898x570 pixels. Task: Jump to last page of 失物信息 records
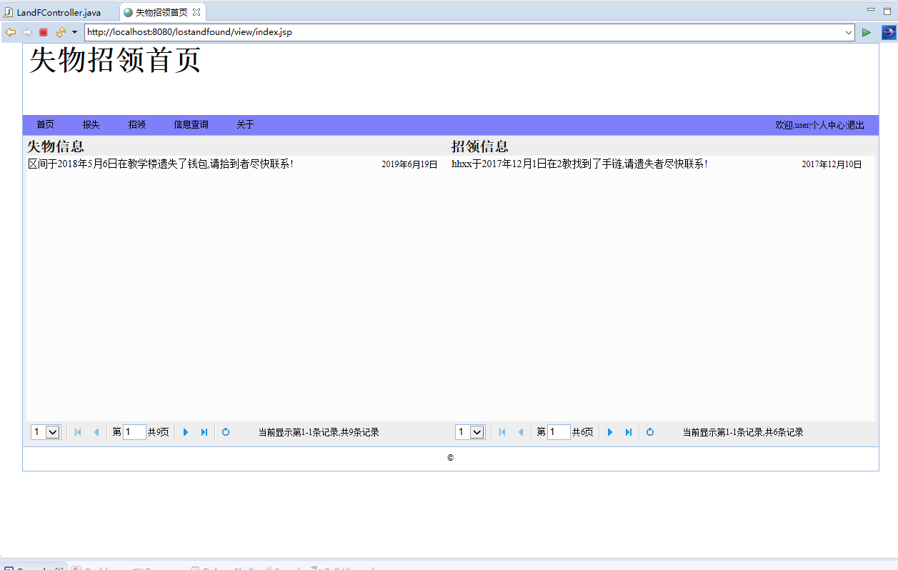204,431
